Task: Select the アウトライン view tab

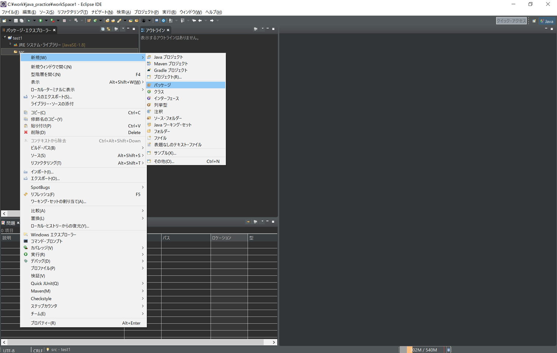Action: point(155,30)
